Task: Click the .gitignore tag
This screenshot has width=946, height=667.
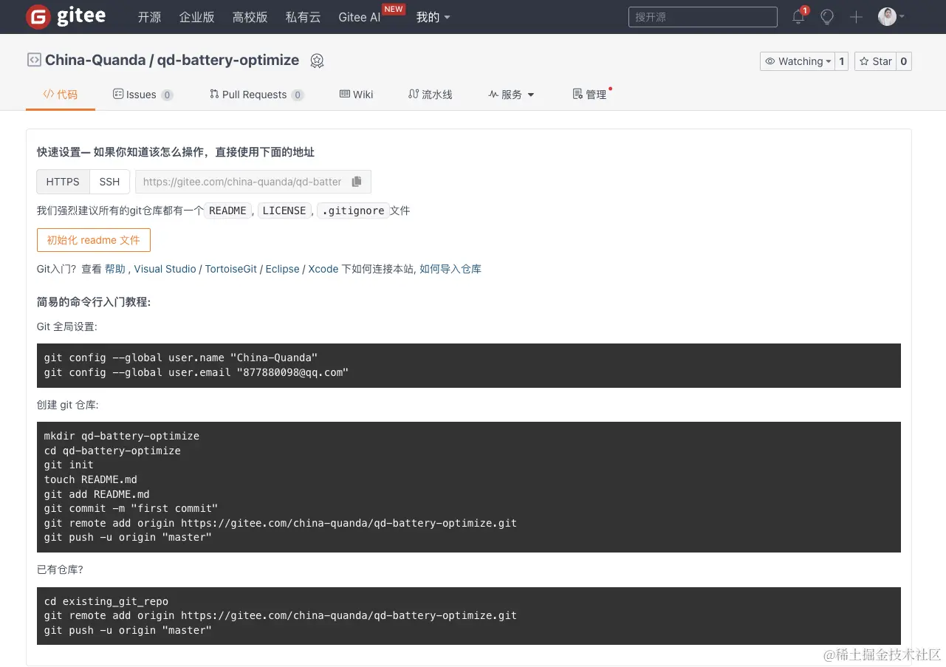Action: [353, 211]
